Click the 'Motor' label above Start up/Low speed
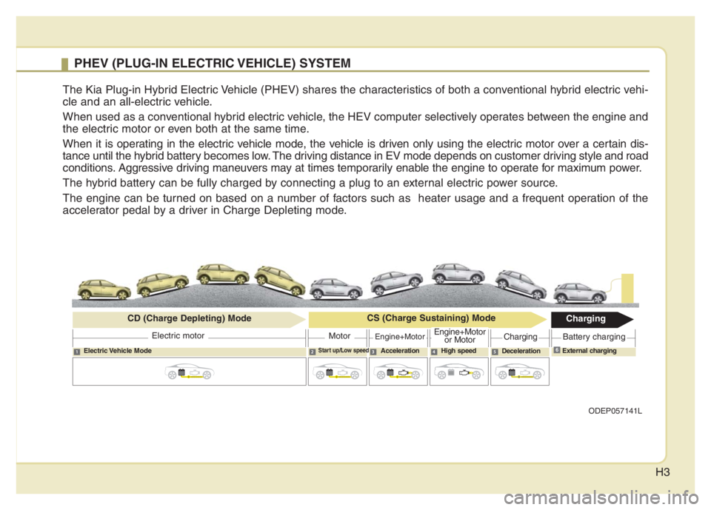This screenshot has height=510, width=711. [339, 336]
